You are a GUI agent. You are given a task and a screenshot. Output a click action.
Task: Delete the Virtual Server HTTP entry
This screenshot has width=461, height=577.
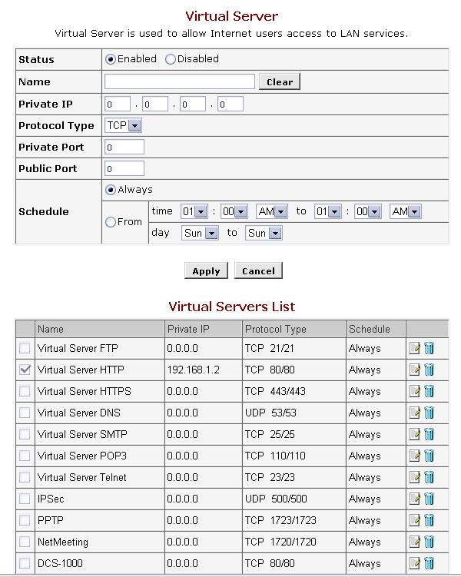pos(429,370)
